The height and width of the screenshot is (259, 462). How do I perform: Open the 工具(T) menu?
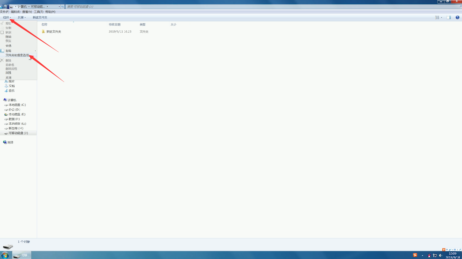pyautogui.click(x=39, y=12)
